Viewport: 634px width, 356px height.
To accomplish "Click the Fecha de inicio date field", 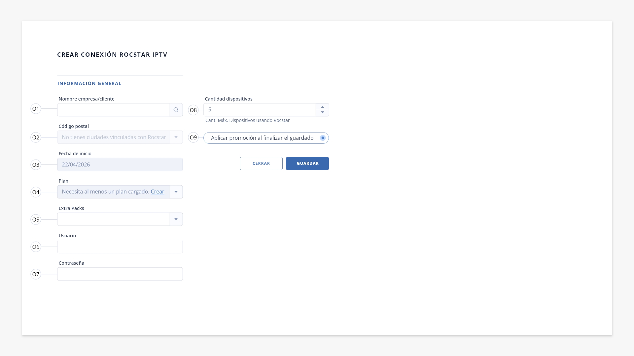I will pyautogui.click(x=120, y=164).
